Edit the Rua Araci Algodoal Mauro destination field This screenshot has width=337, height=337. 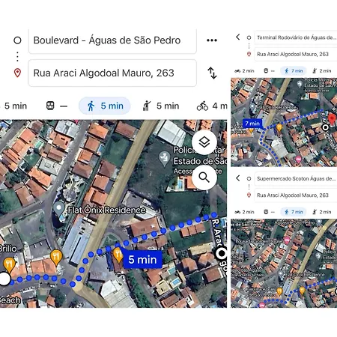click(112, 73)
